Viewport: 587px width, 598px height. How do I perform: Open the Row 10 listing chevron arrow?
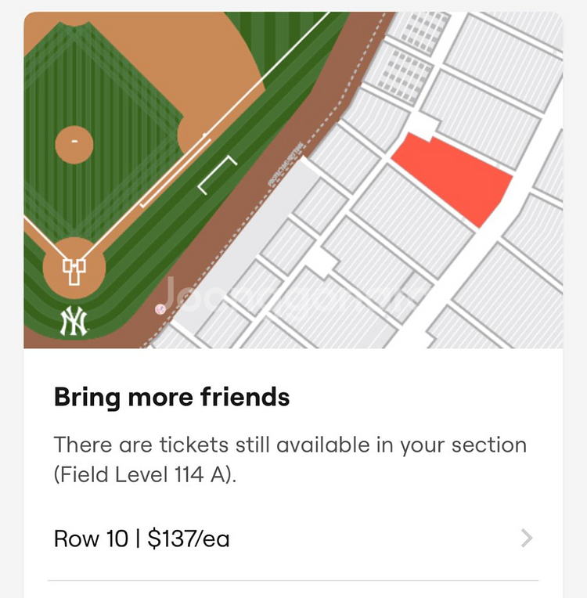tap(527, 539)
